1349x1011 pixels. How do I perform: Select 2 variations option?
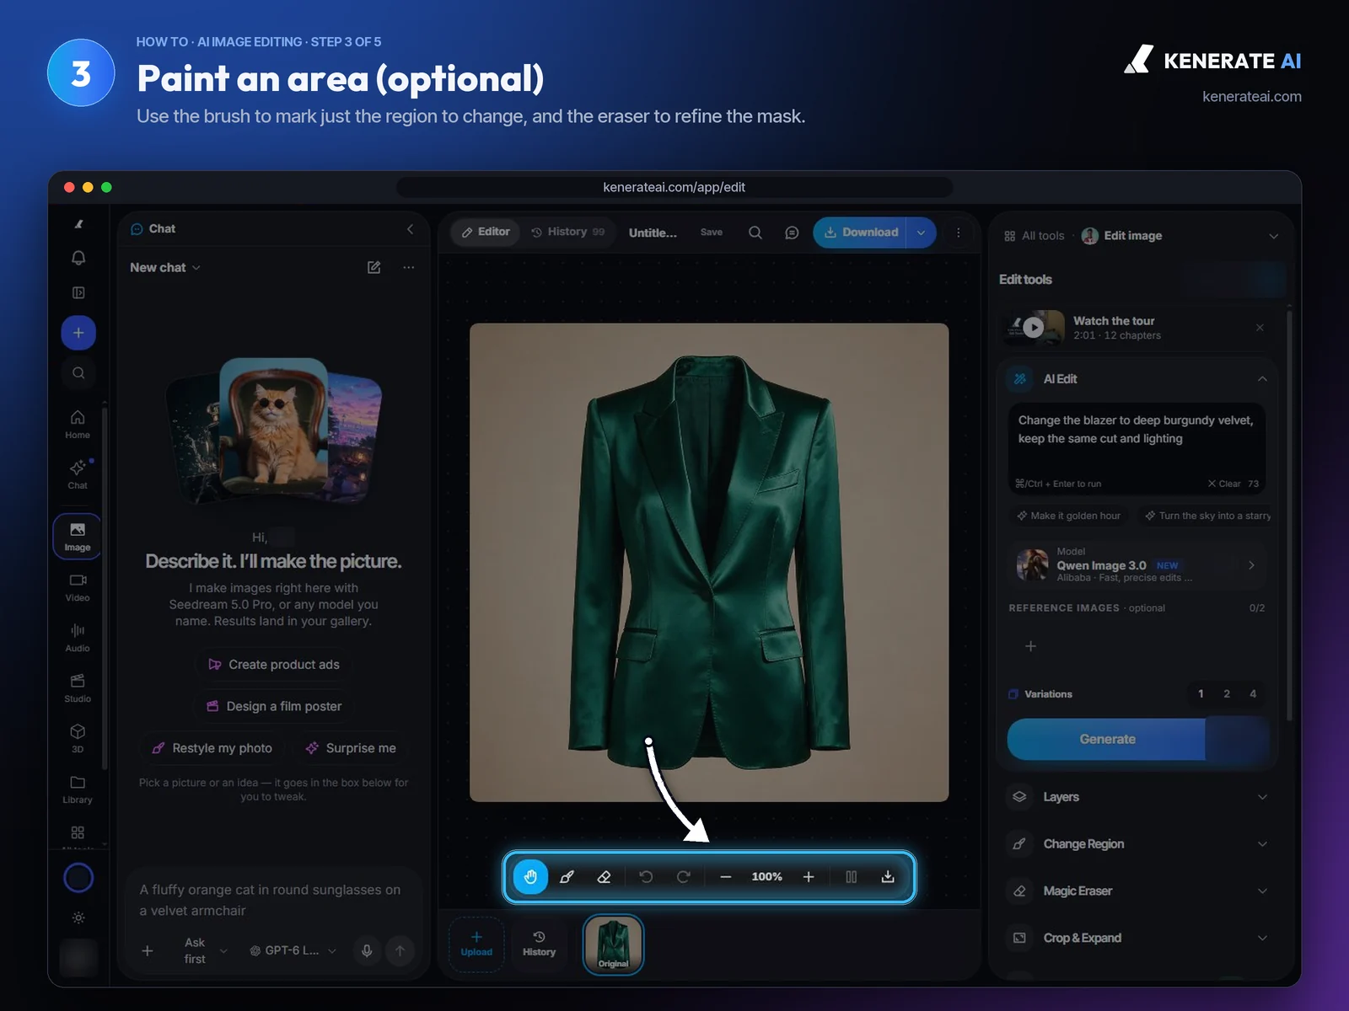1227,694
